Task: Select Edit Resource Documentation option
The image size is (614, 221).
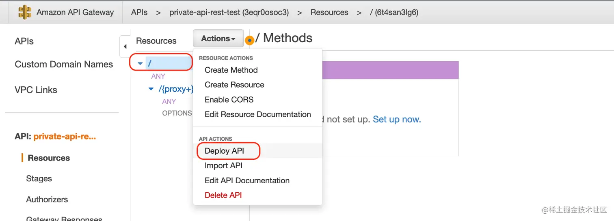Action: 257,114
